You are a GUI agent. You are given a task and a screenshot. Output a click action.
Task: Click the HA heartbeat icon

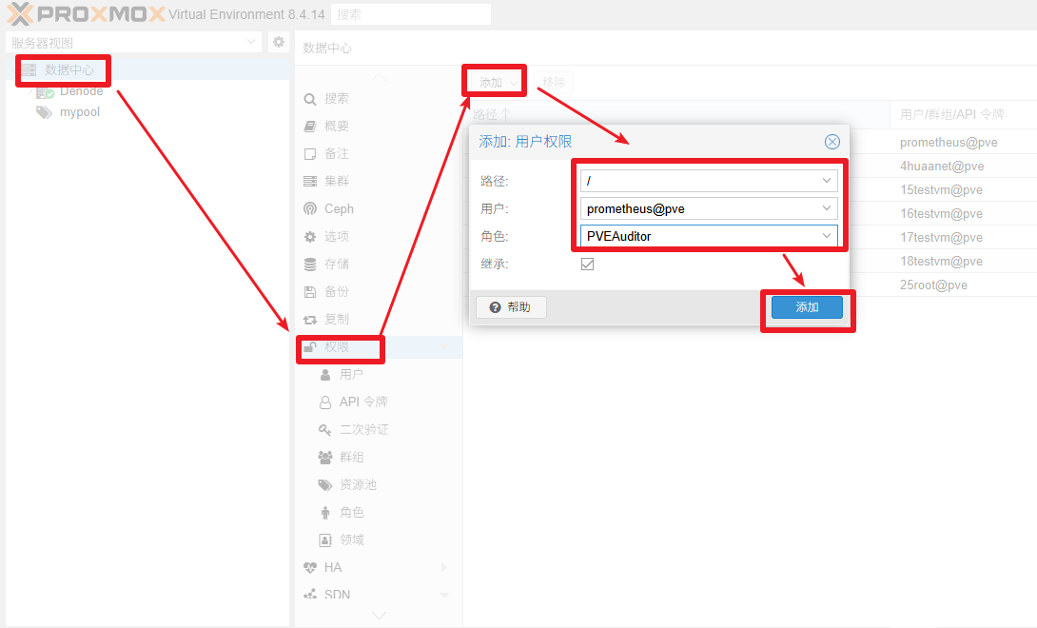click(310, 567)
